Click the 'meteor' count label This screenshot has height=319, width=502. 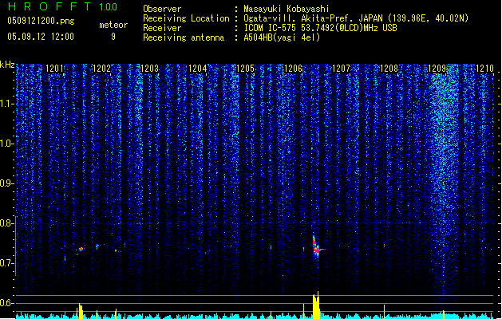[x=113, y=25]
